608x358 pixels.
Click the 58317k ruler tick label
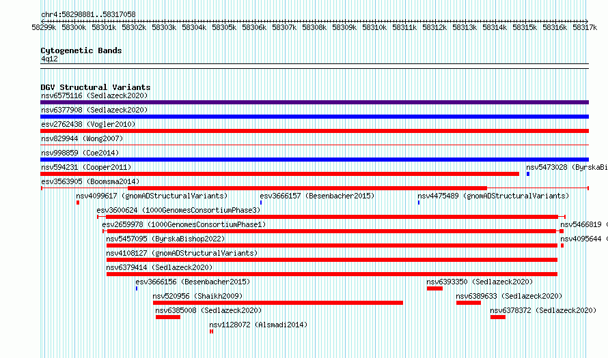tap(585, 27)
